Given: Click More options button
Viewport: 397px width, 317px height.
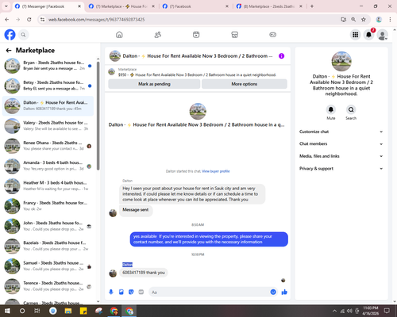Looking at the screenshot, I should click(245, 84).
